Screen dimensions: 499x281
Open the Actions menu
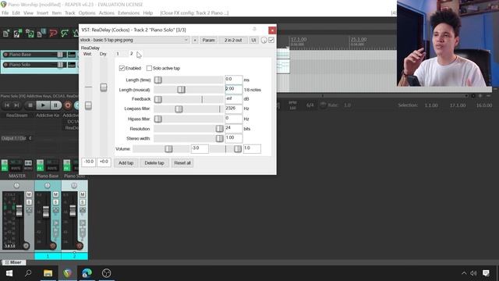(x=106, y=13)
